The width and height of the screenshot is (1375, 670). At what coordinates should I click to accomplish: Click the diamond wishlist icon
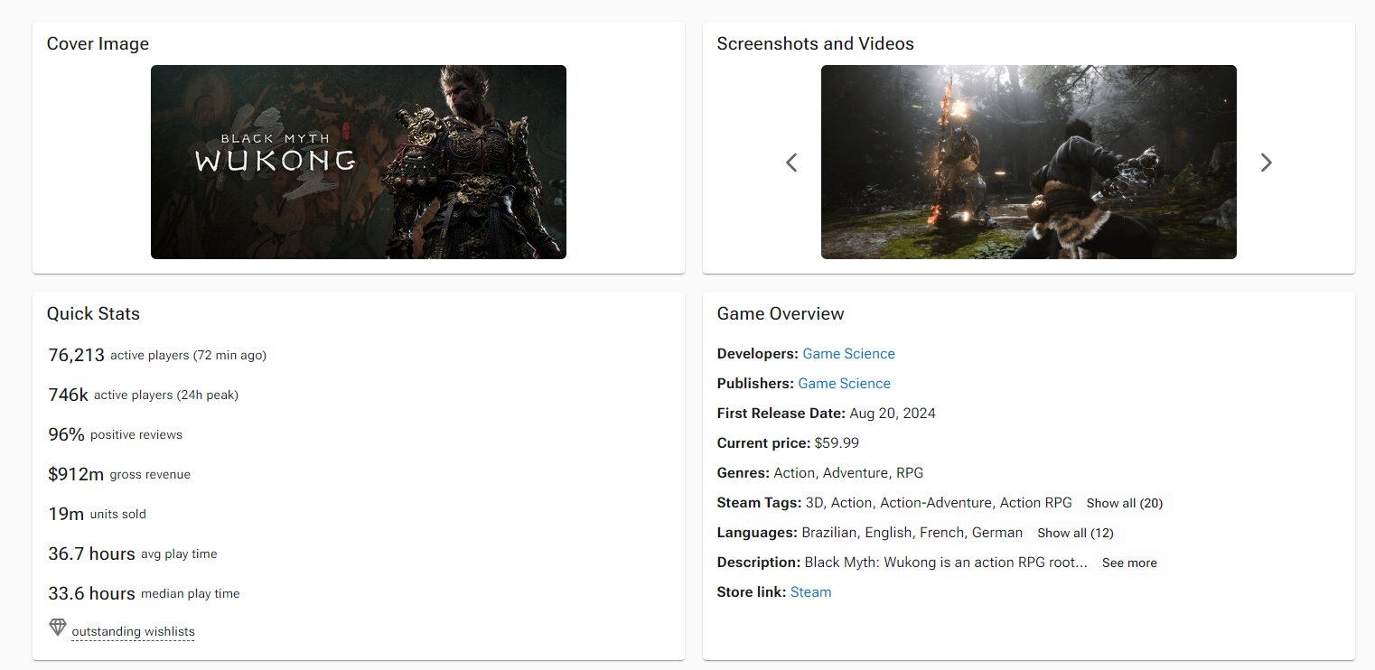pos(58,627)
